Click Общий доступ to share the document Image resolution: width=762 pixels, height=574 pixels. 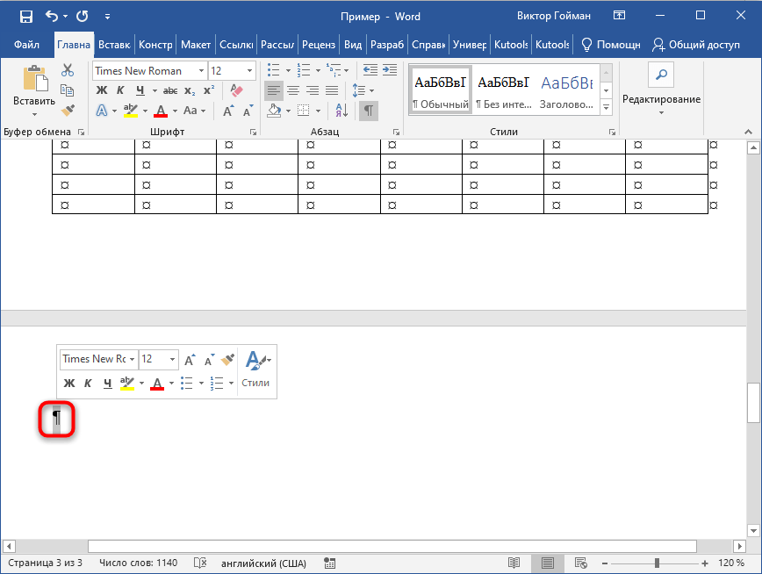(696, 45)
